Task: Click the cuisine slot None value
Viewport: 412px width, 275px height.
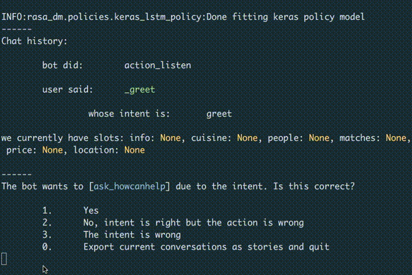Action: 247,138
